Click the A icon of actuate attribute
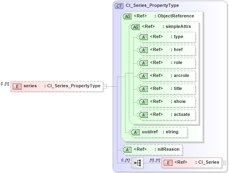229x173 pixels. (x=143, y=115)
